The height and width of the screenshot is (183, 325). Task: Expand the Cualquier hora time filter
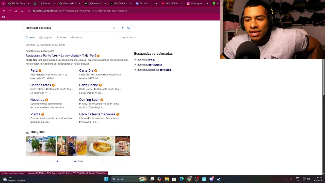coord(127,38)
